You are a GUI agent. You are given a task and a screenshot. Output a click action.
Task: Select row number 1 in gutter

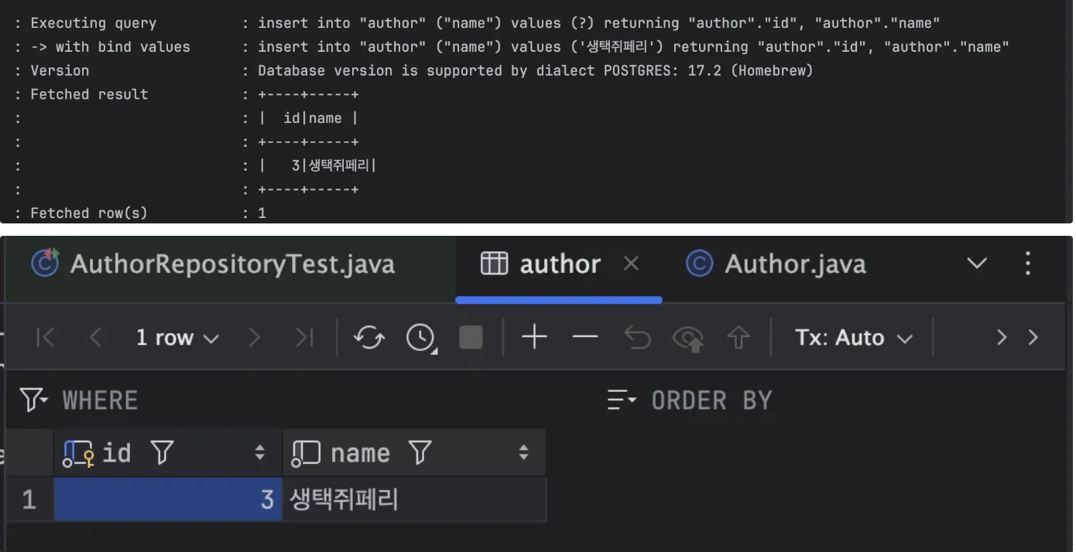point(29,499)
